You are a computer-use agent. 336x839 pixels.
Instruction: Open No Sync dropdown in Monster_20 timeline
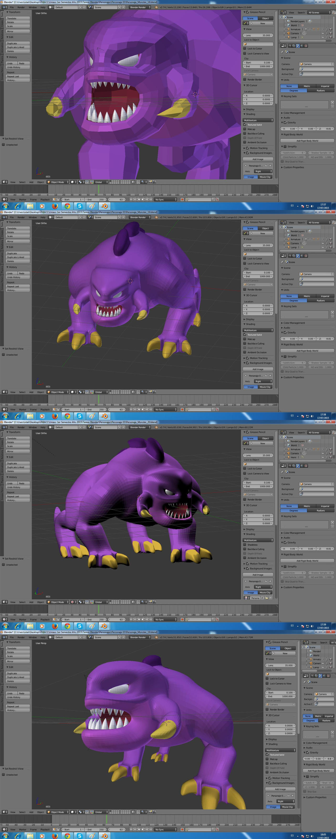pyautogui.click(x=165, y=620)
